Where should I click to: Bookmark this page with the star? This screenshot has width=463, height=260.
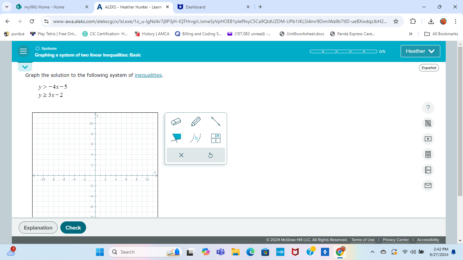pos(396,21)
